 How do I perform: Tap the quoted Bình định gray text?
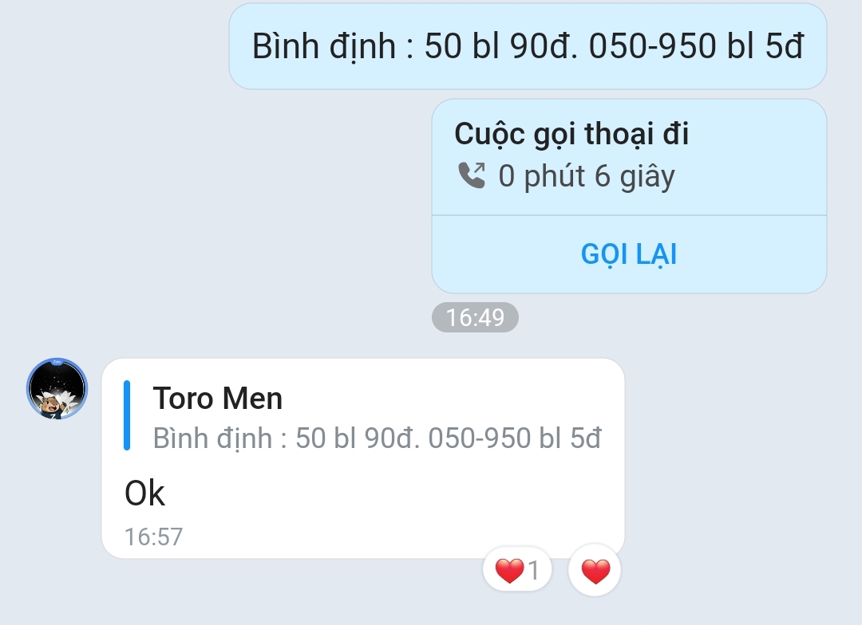(x=377, y=438)
